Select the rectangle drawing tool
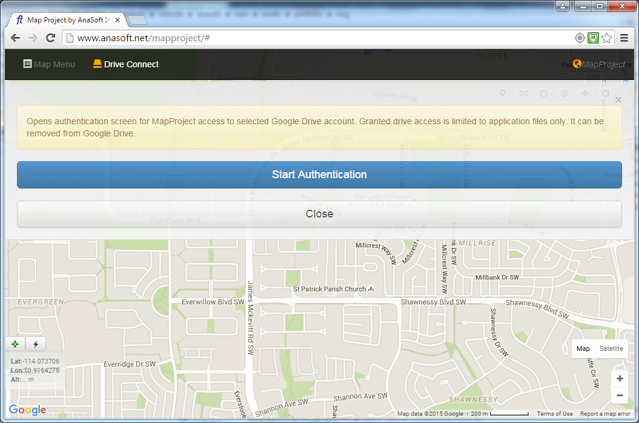 [x=544, y=93]
